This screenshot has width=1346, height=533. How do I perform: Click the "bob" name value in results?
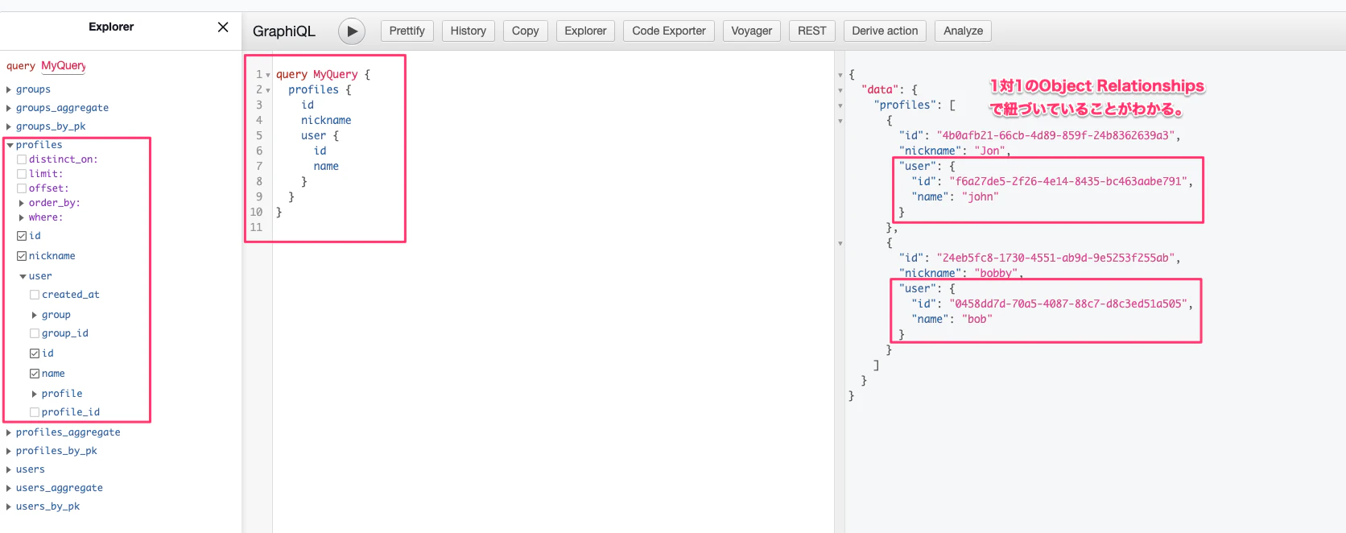pos(976,319)
